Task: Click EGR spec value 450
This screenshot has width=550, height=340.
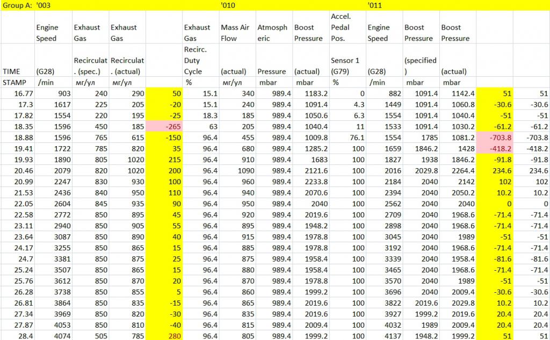Action: 90,126
